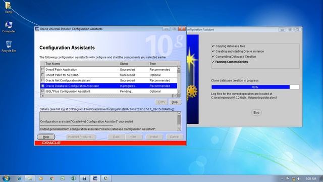Screen dimensions: 323x182
Task: Click the Status column header
Action: (x=134, y=64)
